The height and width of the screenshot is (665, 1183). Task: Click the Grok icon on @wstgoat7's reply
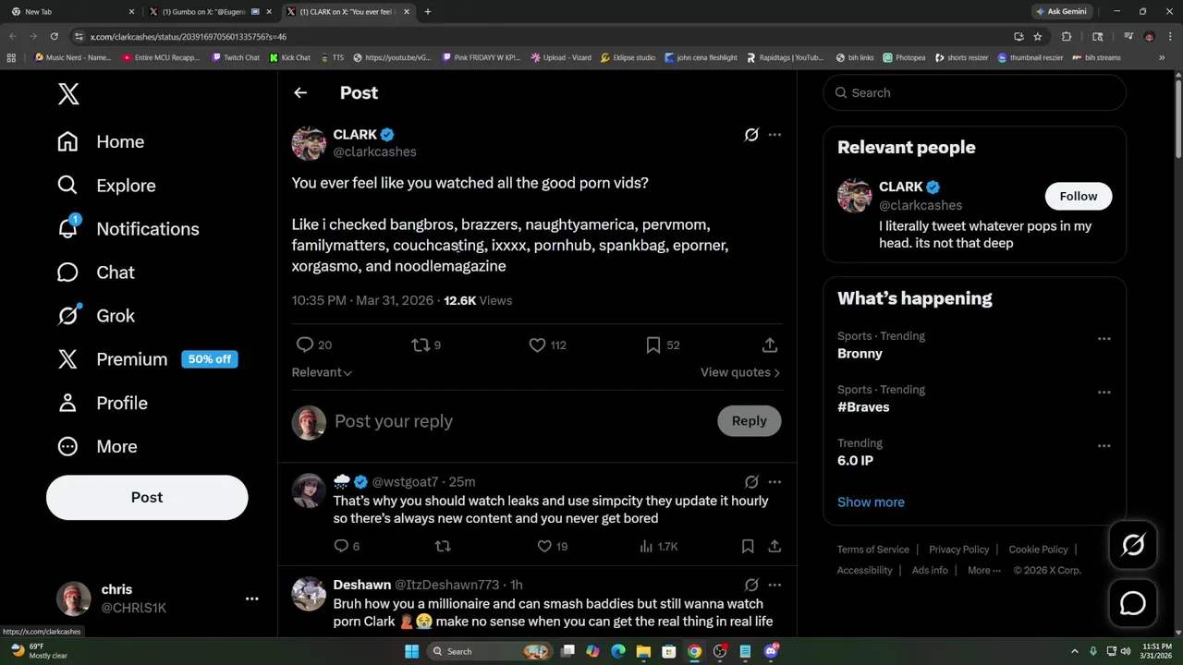(x=751, y=481)
